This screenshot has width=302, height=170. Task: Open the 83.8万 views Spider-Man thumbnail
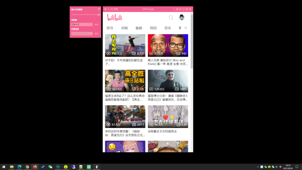click(125, 117)
